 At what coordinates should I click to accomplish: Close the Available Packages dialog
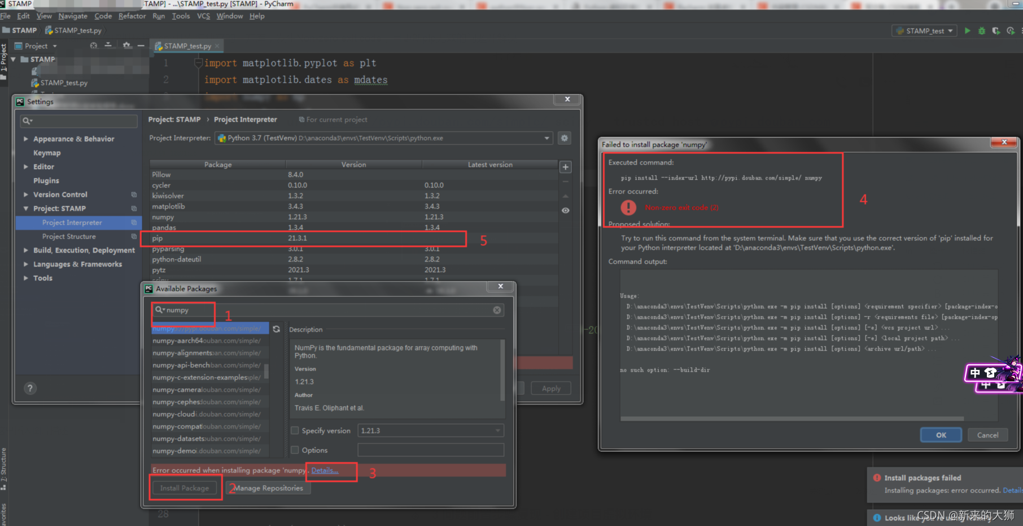[501, 286]
